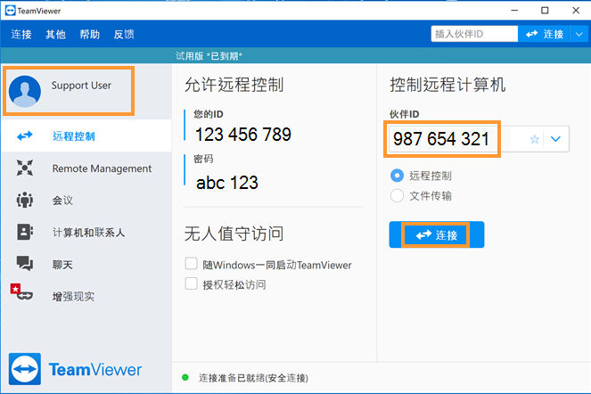
Task: Open 增强现实 augmented reality glasses icon
Action: point(22,292)
